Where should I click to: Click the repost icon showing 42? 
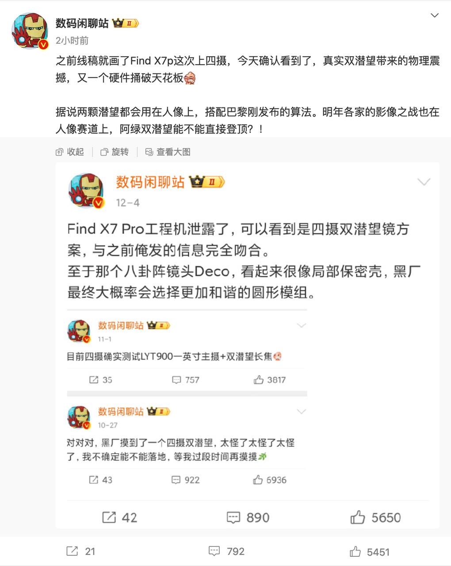109,517
